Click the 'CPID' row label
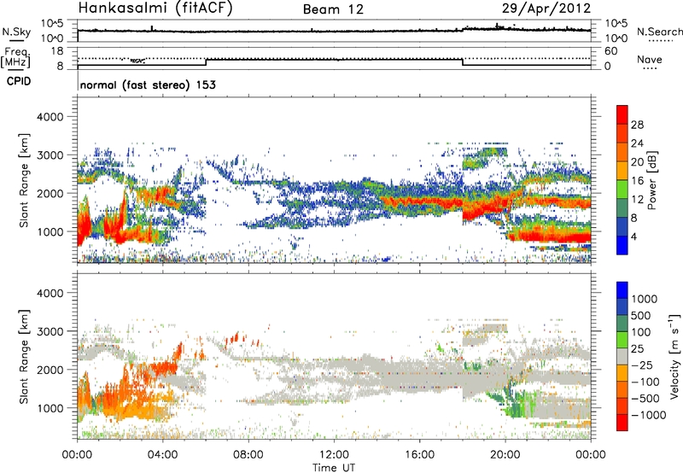The image size is (683, 473). tap(19, 81)
